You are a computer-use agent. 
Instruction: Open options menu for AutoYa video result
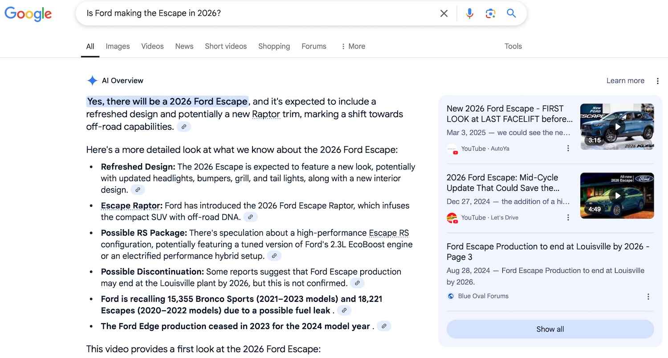click(x=568, y=148)
